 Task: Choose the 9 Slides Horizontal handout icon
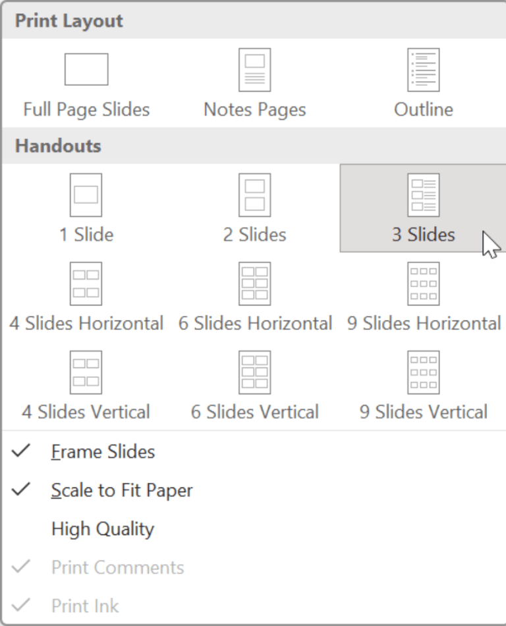(424, 282)
